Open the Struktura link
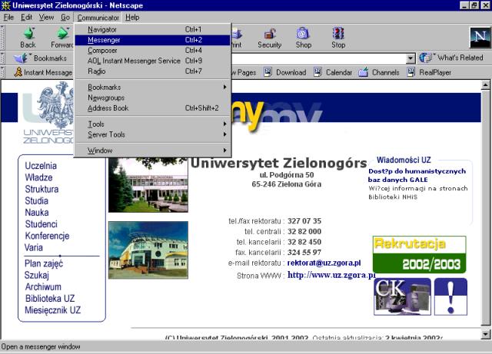Screen dimensions: 492x354 click(x=42, y=189)
